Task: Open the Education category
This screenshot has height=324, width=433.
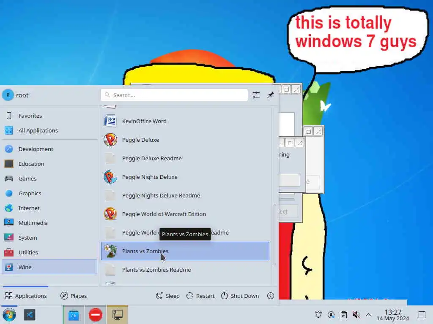Action: 49,164
